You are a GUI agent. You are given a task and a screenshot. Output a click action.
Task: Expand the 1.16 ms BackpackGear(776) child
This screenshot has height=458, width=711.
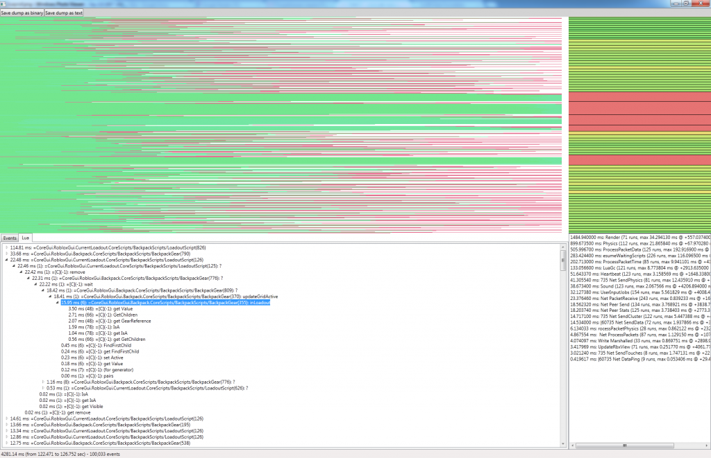click(x=42, y=382)
